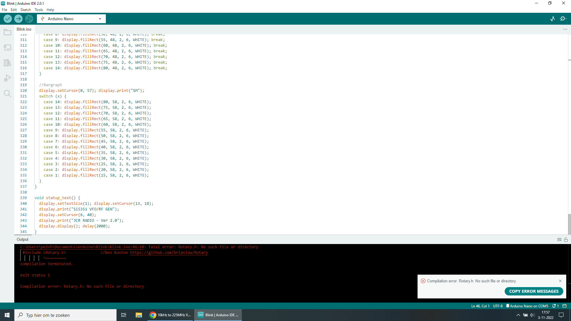This screenshot has width=571, height=321.
Task: Open the File menu
Action: (4, 10)
